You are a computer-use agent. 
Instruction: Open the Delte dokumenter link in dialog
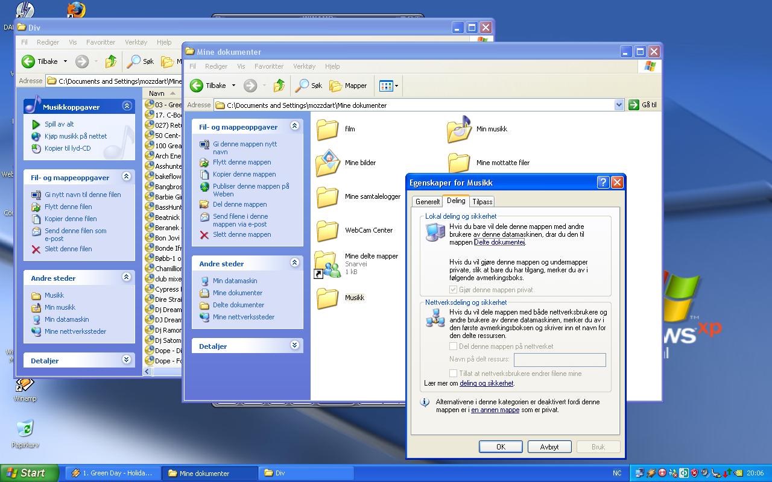click(499, 242)
